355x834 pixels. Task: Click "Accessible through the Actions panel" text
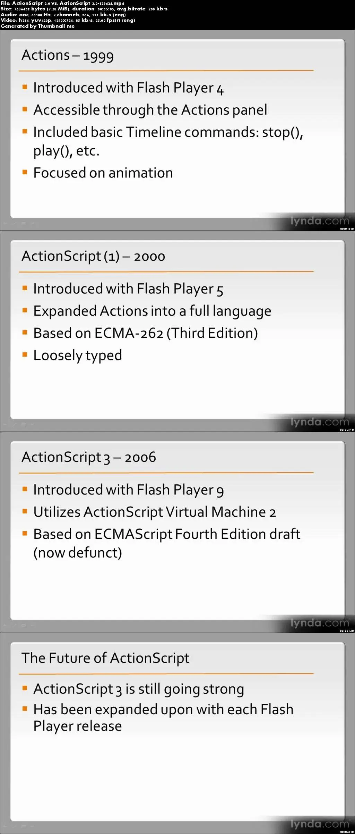coord(150,110)
